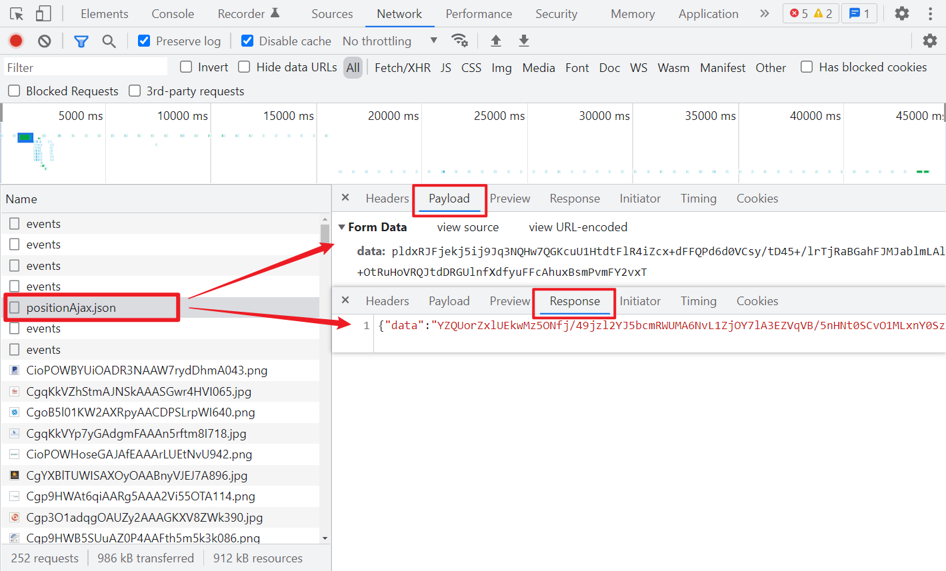
Task: Click the Filter text field
Action: 85,67
